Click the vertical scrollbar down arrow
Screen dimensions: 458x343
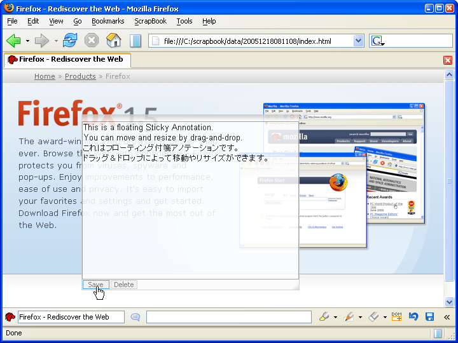click(449, 302)
